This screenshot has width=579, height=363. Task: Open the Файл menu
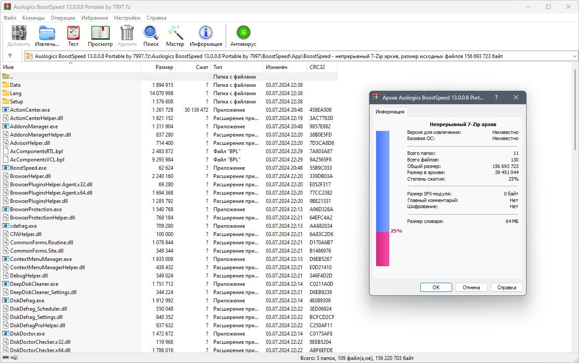coord(10,18)
